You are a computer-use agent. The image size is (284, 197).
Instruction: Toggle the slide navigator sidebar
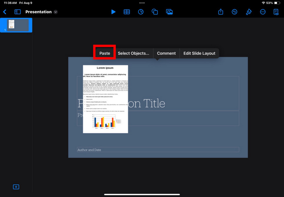(x=17, y=12)
